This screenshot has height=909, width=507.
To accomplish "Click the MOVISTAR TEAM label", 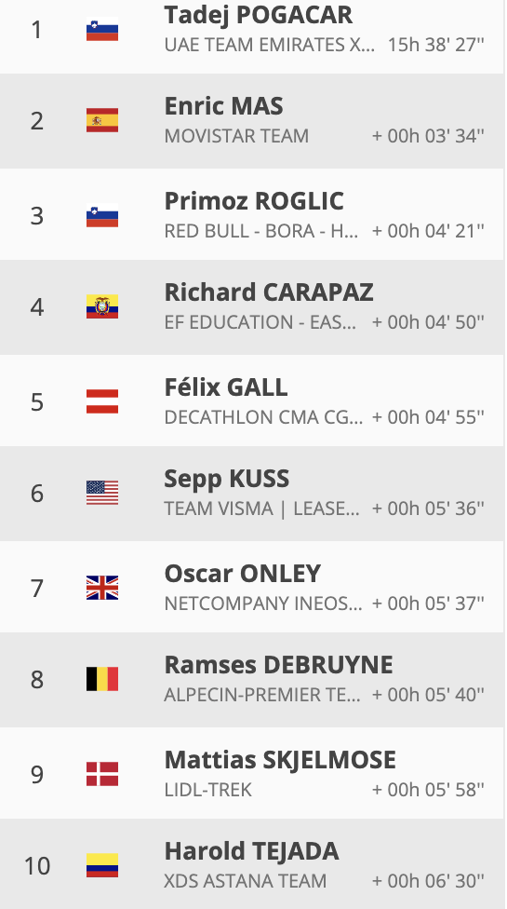I will [x=236, y=136].
